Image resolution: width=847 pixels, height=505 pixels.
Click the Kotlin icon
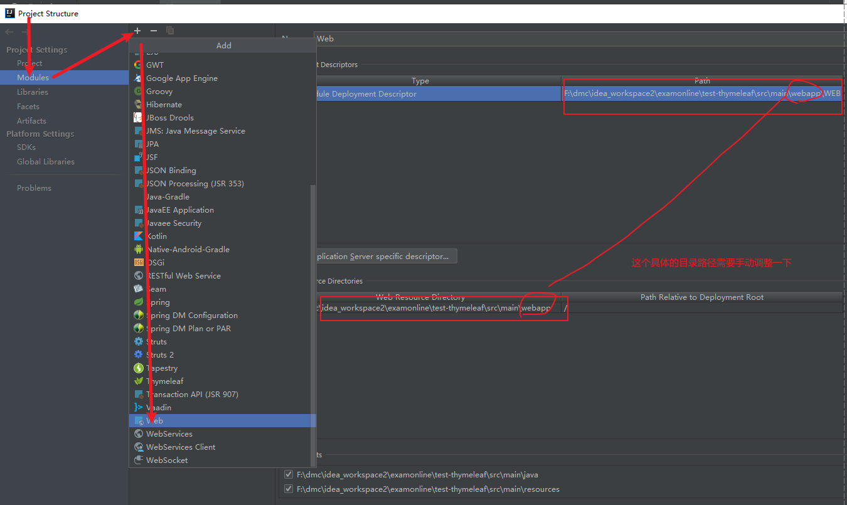(x=139, y=236)
